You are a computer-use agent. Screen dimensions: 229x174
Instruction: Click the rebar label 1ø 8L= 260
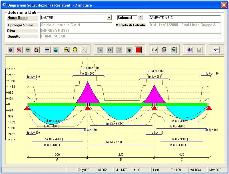point(154,77)
